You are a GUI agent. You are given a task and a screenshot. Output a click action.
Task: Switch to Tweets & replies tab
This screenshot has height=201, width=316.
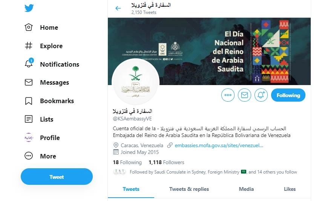pyautogui.click(x=189, y=189)
